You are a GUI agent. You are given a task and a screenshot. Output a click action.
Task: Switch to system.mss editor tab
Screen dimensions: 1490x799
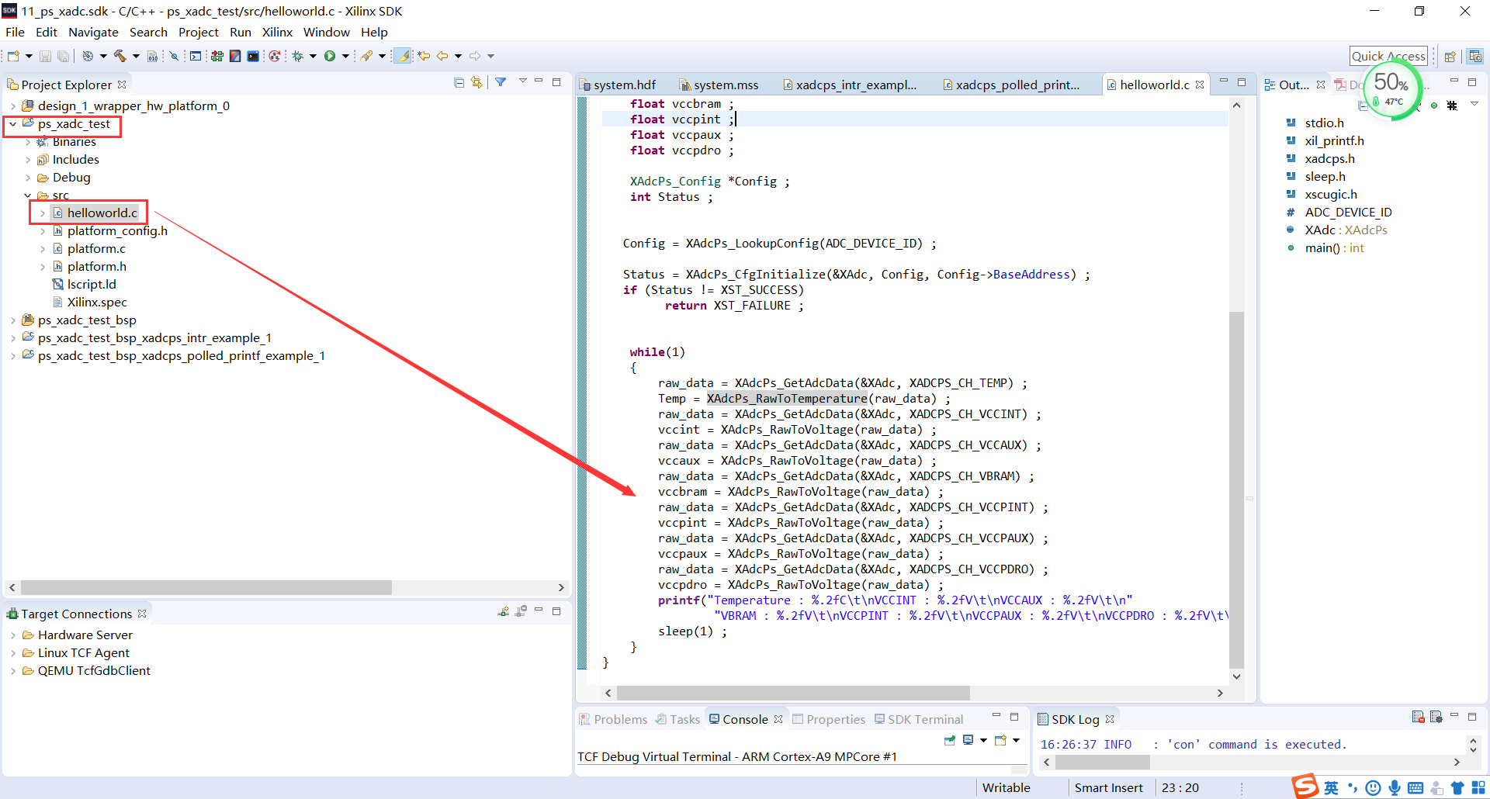[719, 85]
